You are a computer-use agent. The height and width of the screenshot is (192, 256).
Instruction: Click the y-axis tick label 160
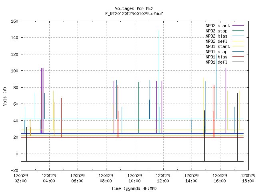(14, 21)
